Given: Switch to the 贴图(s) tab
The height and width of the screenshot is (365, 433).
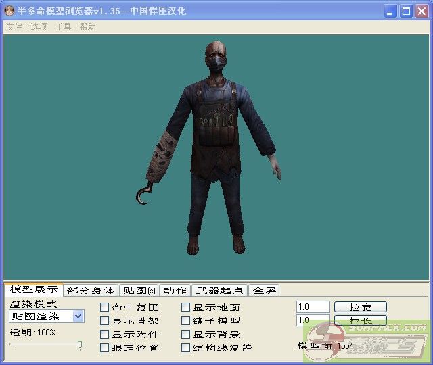Looking at the screenshot, I should pos(139,291).
